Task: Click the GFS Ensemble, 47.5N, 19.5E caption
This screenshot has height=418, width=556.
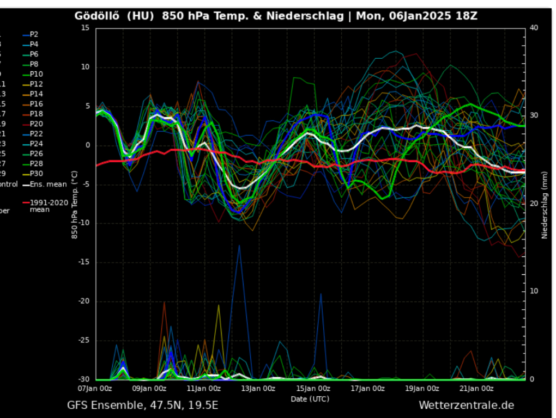Action: [142, 405]
